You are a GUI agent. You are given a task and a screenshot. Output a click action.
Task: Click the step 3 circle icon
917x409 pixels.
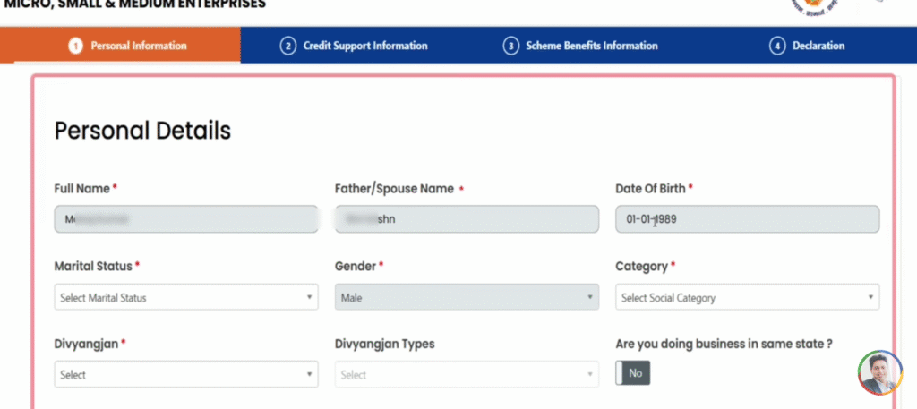(x=511, y=46)
